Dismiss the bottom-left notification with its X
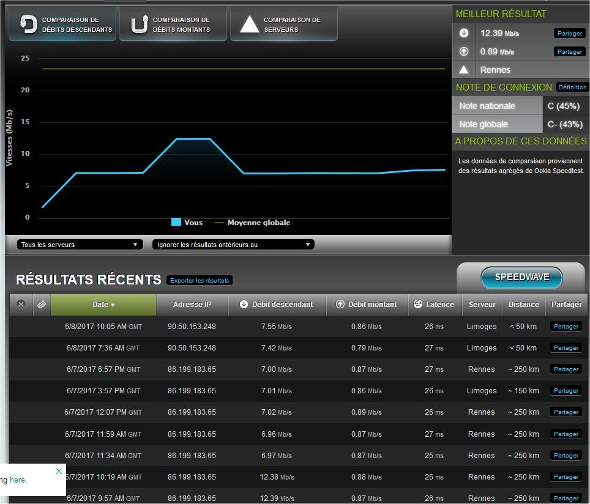590x504 pixels. (x=59, y=471)
